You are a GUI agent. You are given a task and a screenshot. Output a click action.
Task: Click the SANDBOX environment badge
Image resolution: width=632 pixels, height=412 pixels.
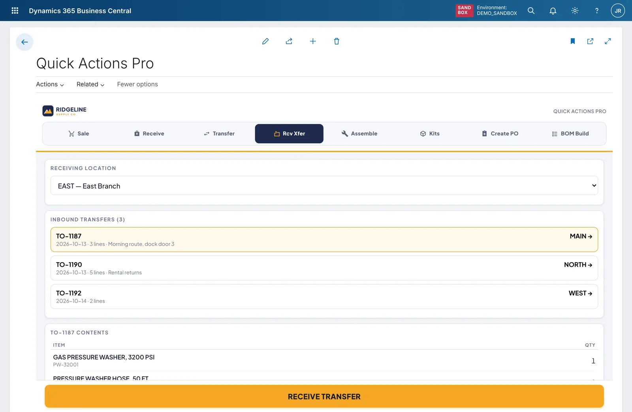[x=464, y=10]
